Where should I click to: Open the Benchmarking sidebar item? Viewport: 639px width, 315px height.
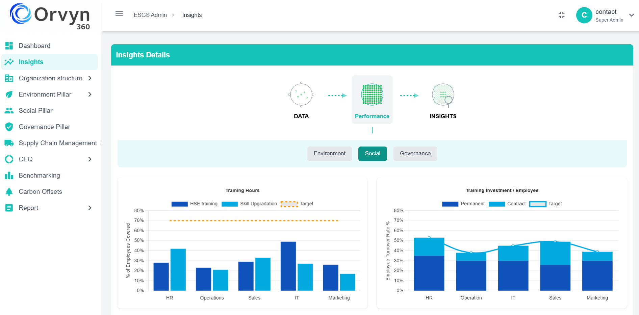point(39,175)
